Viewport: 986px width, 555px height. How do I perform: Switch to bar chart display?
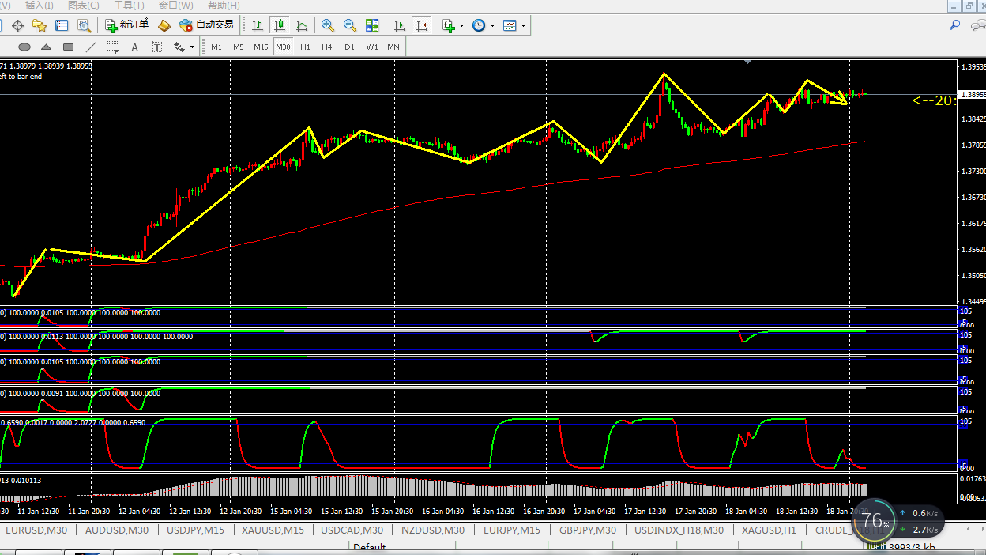(258, 25)
